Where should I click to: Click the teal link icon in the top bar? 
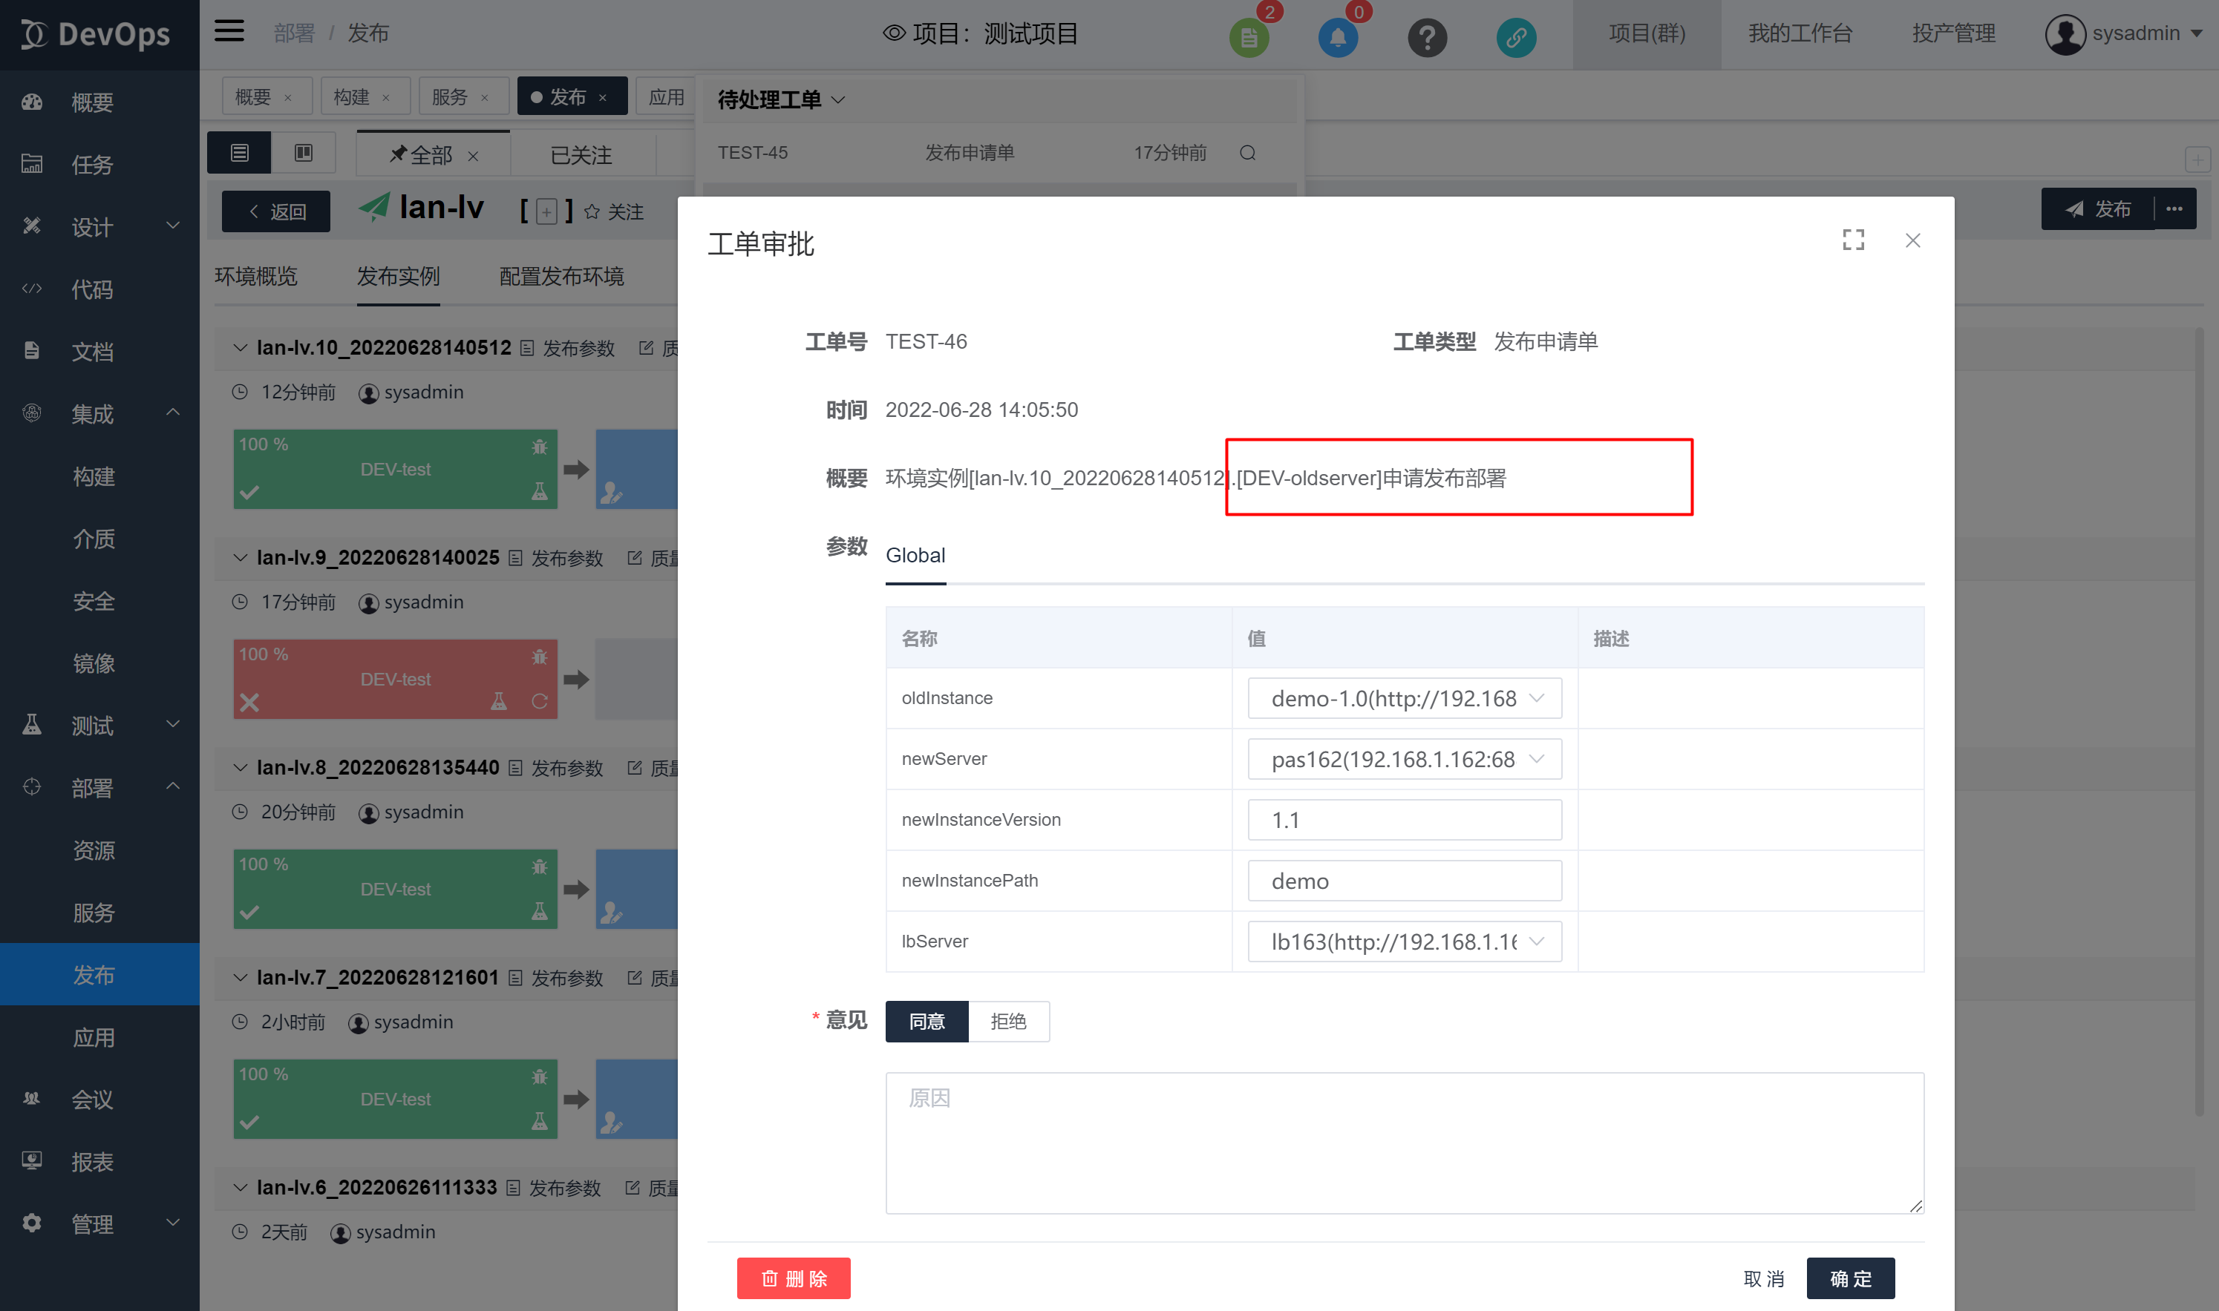pos(1517,37)
